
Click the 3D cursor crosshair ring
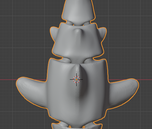click(76, 80)
